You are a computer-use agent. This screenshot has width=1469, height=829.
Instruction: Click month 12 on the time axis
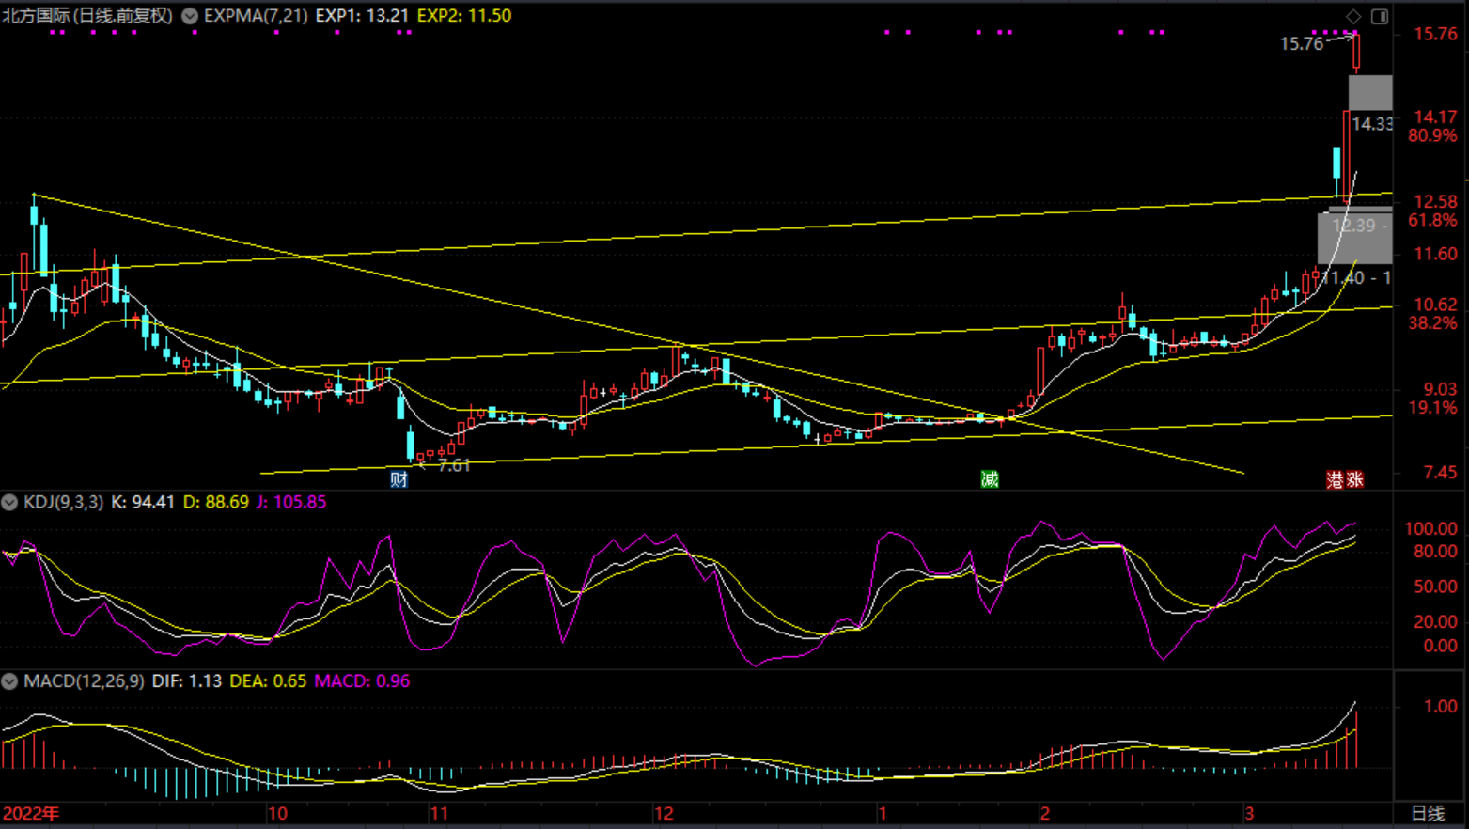click(664, 813)
